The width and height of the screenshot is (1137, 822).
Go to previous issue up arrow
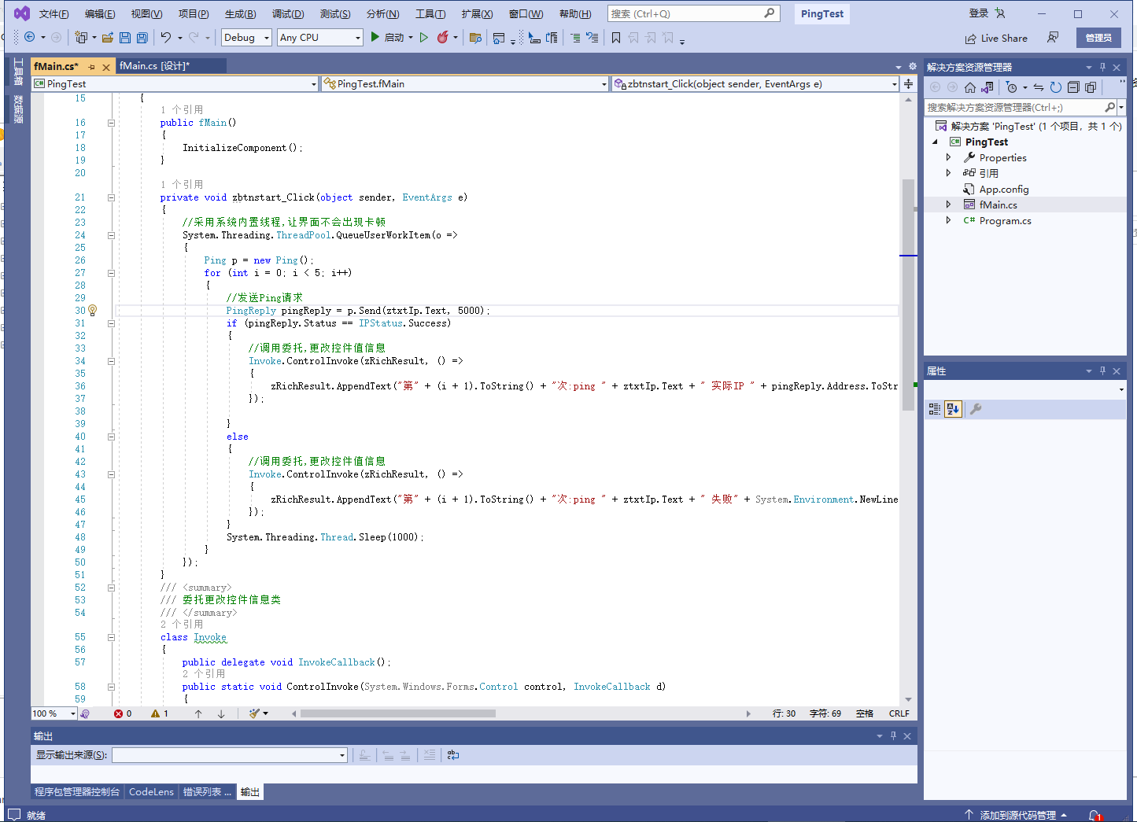click(x=198, y=713)
